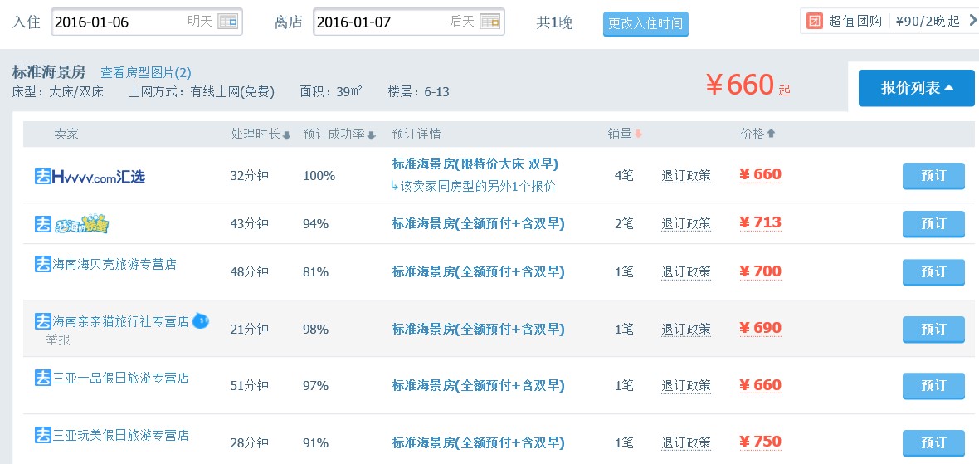
Task: View 退订政策 for the ¥690 offer
Action: tap(686, 329)
